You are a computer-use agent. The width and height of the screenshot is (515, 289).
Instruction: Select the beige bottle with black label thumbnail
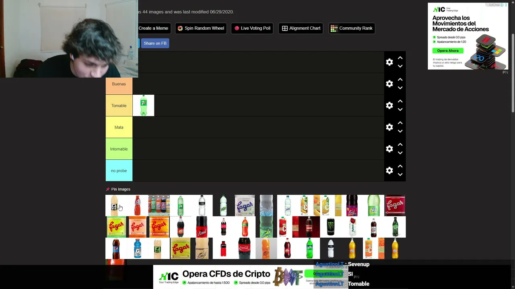[x=116, y=206]
